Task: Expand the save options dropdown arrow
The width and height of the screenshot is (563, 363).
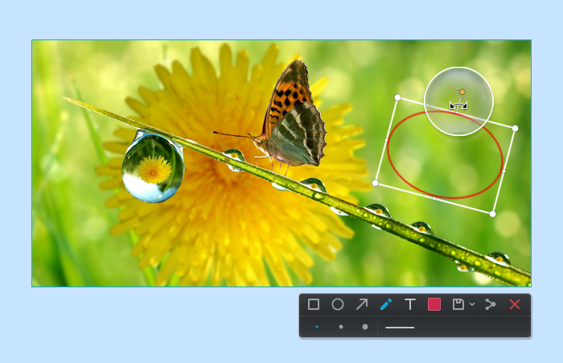Action: (x=472, y=304)
